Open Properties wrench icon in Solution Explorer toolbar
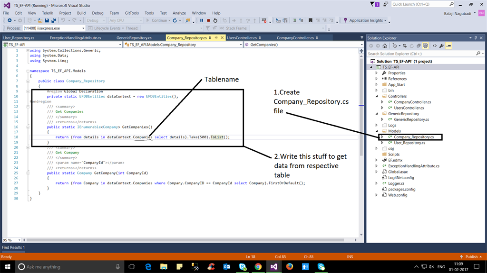 click(441, 46)
